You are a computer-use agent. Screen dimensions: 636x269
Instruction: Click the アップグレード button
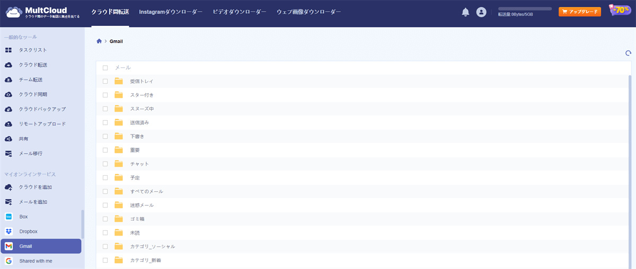pyautogui.click(x=580, y=12)
